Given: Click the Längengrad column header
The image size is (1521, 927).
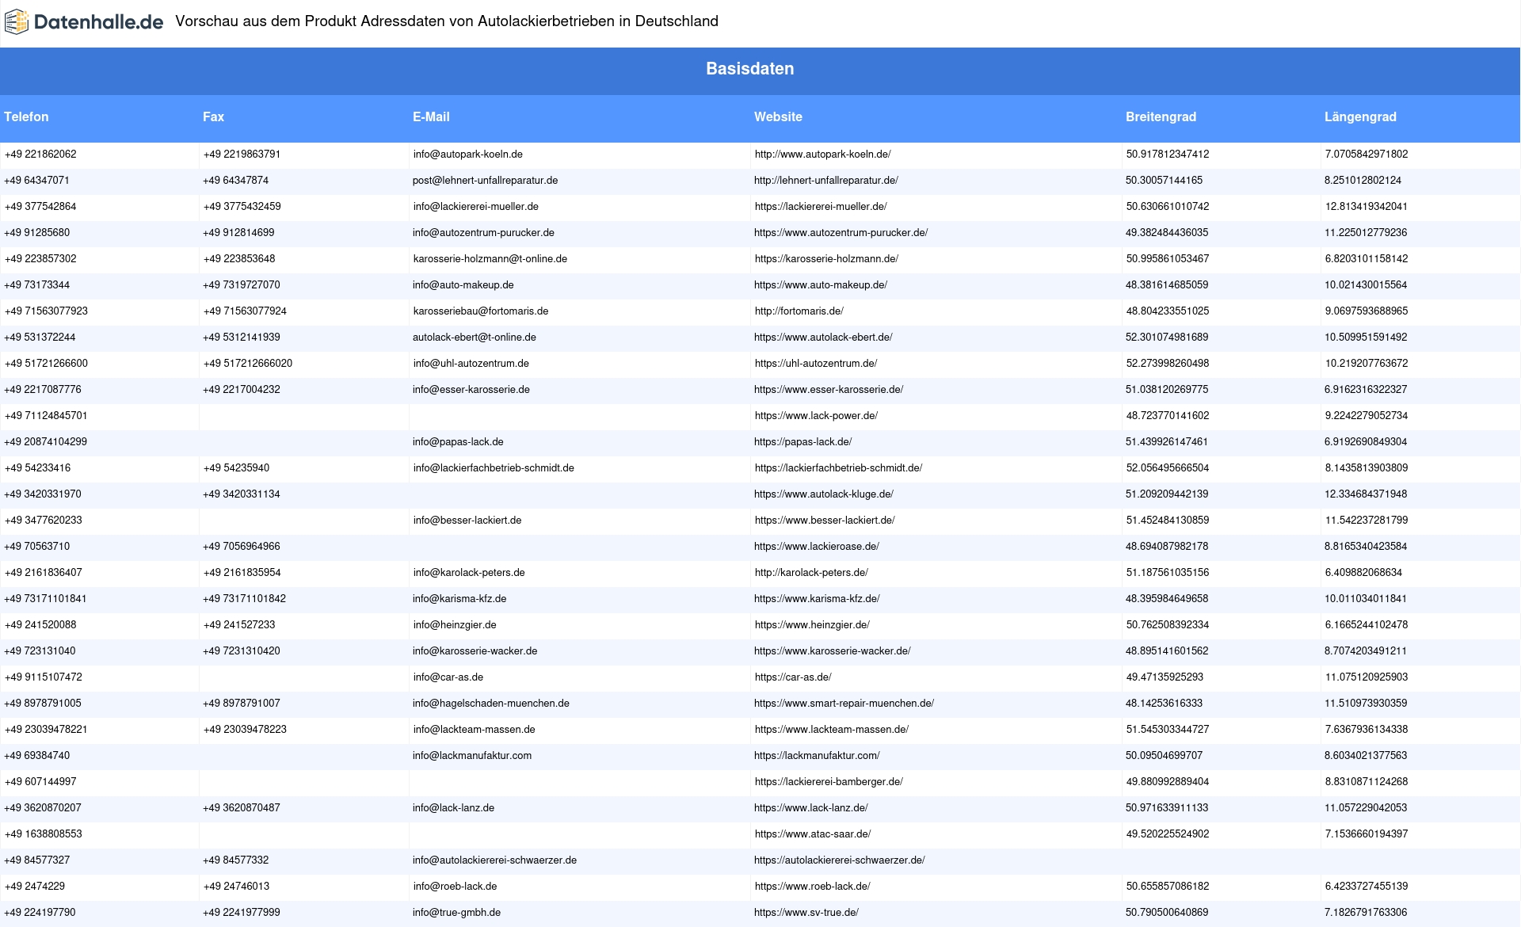Looking at the screenshot, I should [1360, 117].
